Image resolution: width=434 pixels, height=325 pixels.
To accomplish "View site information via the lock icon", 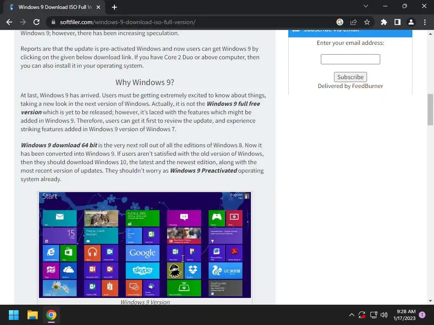I will click(x=53, y=22).
